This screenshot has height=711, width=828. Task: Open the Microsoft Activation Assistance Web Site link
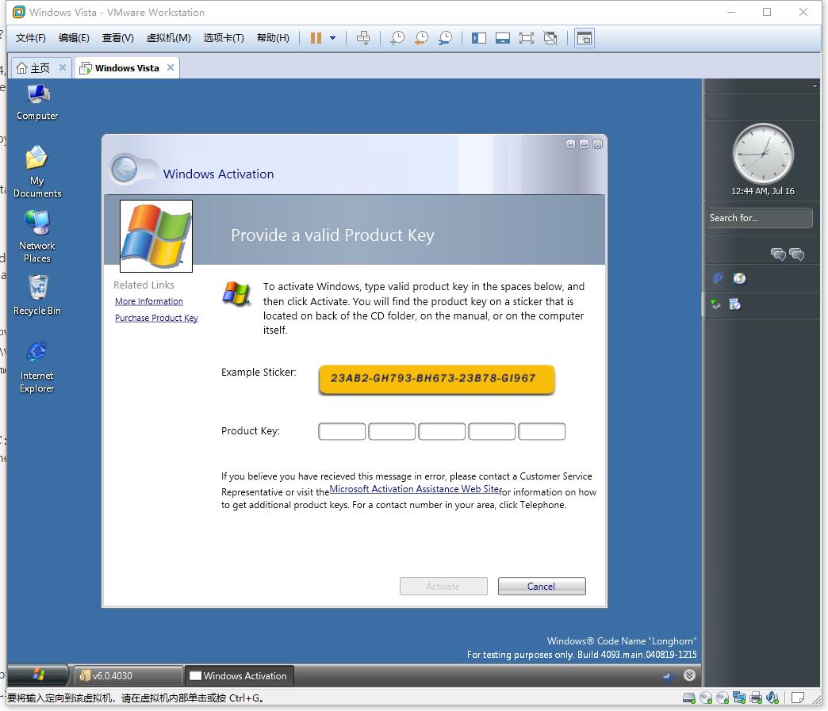click(x=414, y=489)
